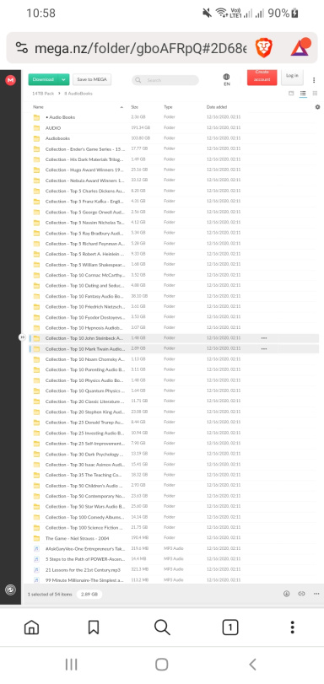Switch to thumbnail grid view icon

315,94
